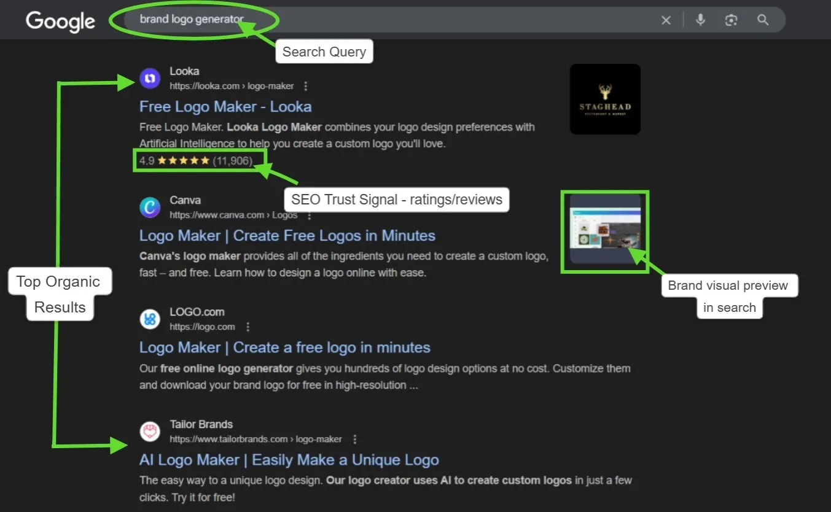Start voice search with microphone icon

point(700,20)
